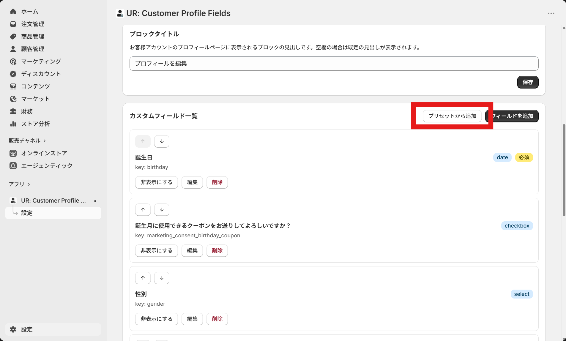Delete the 誕生日 field
Image resolution: width=566 pixels, height=341 pixels.
point(217,182)
